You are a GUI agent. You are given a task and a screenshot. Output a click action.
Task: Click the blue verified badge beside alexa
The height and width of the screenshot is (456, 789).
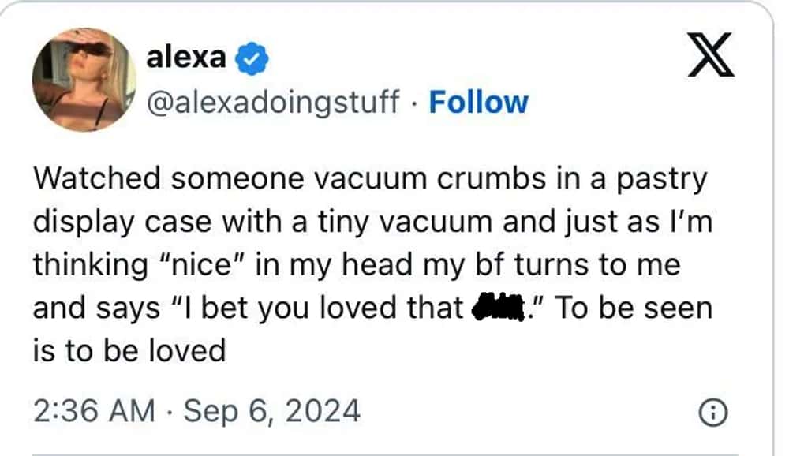(x=252, y=59)
